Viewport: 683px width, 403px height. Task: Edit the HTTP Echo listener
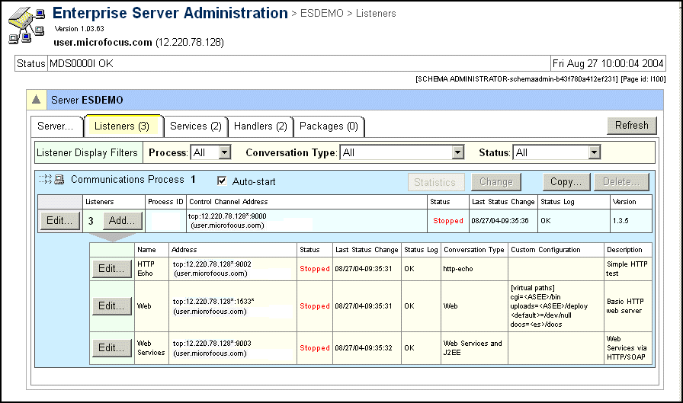click(x=111, y=268)
